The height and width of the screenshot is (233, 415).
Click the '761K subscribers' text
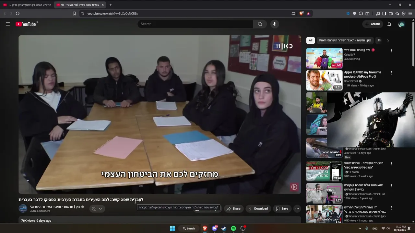[40, 211]
